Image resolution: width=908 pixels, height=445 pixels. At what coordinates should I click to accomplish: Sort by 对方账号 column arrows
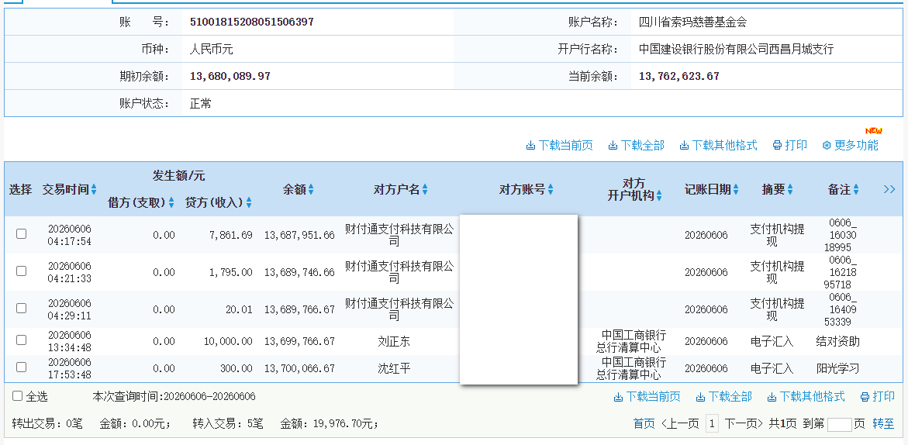pos(550,189)
